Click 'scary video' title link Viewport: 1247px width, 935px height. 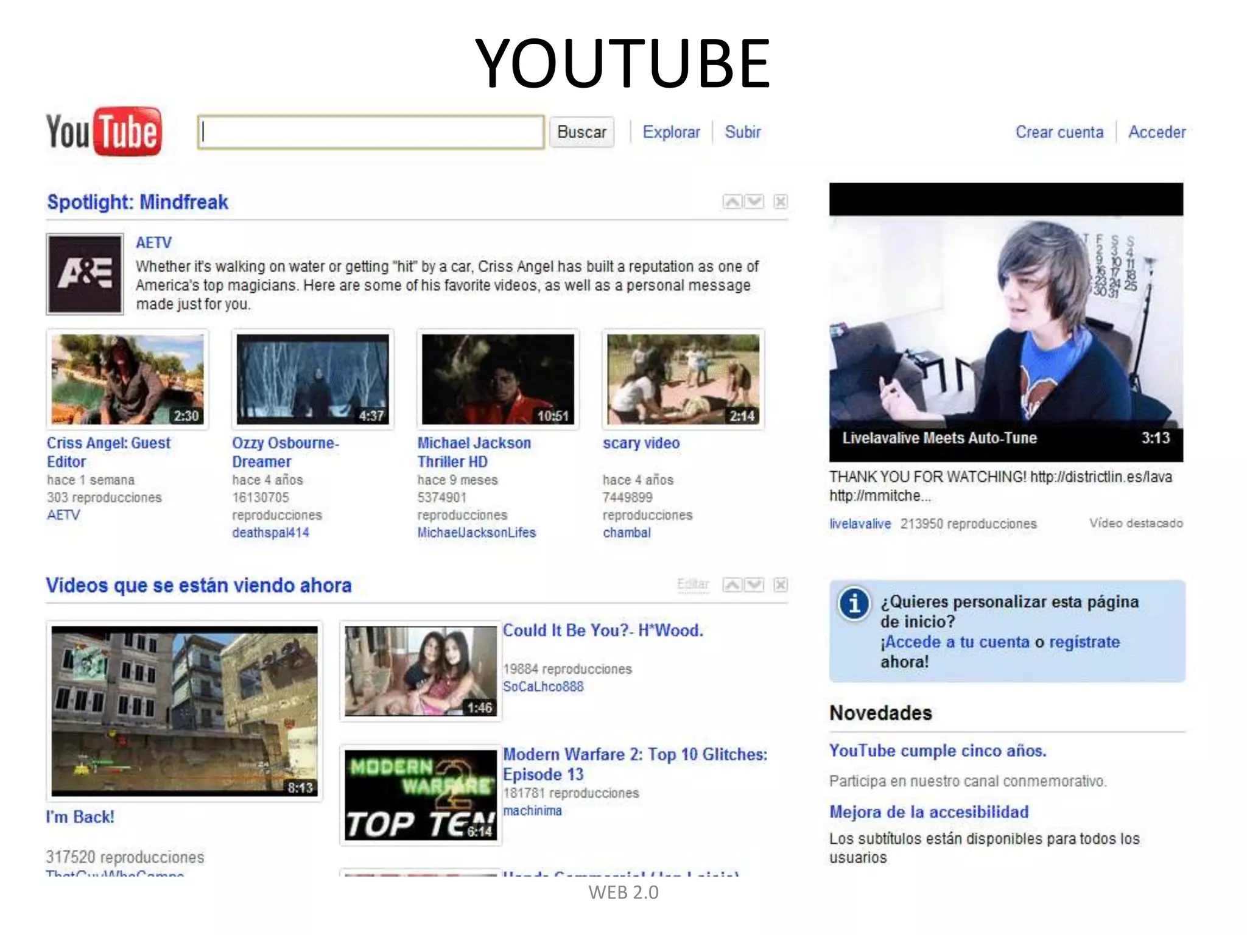[641, 443]
